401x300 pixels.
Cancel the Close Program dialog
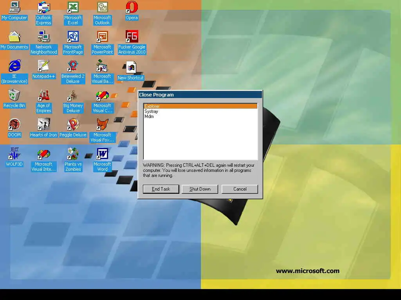point(240,189)
